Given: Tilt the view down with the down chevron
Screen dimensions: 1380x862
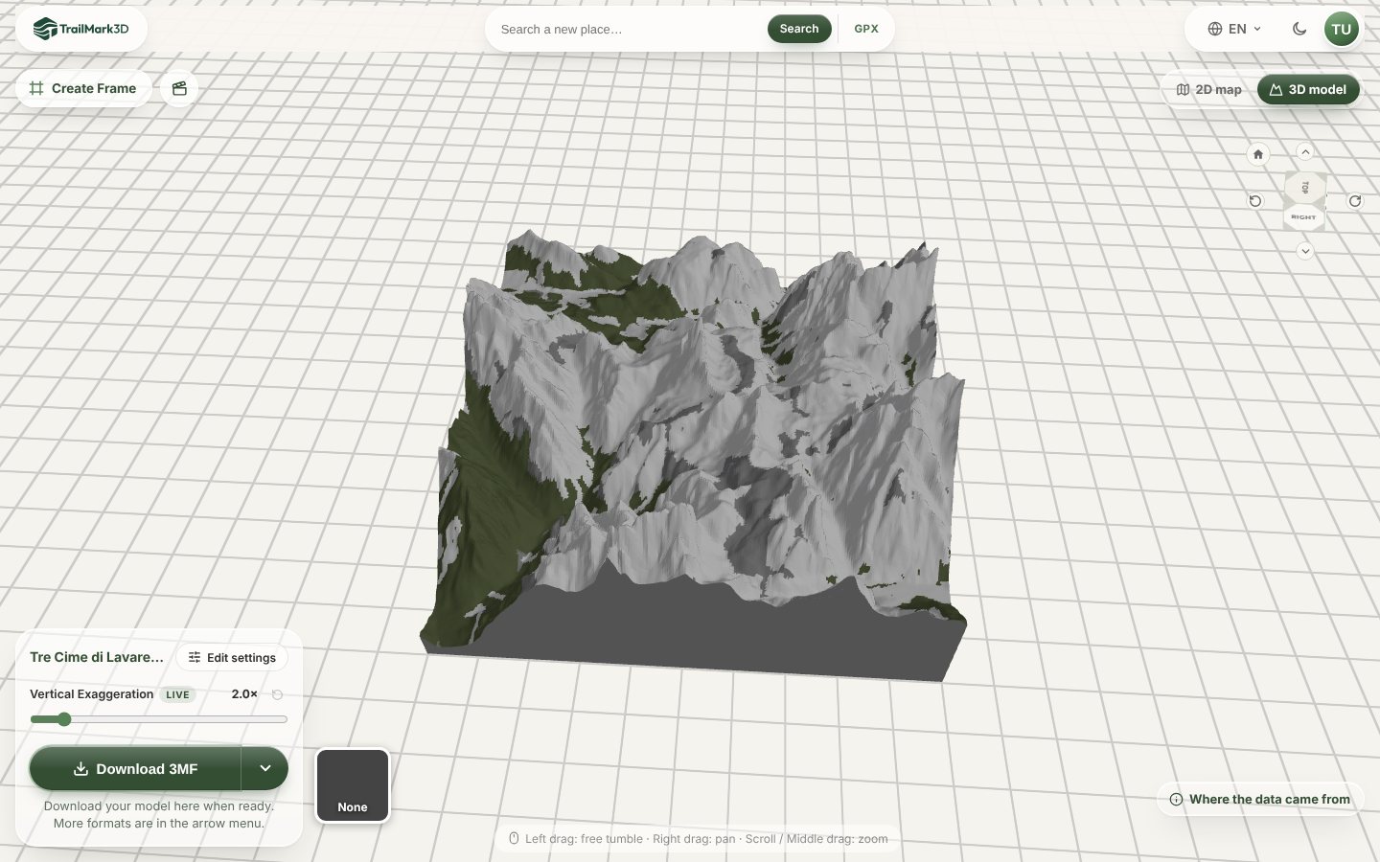Looking at the screenshot, I should [x=1305, y=251].
